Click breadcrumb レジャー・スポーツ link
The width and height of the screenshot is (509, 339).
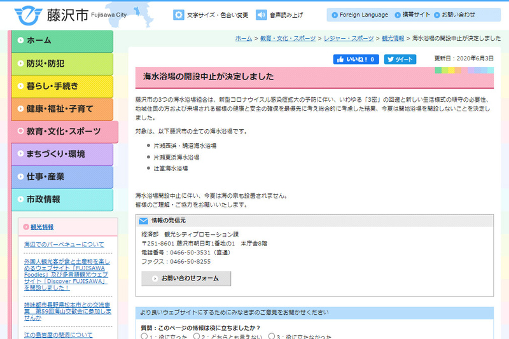tap(349, 38)
